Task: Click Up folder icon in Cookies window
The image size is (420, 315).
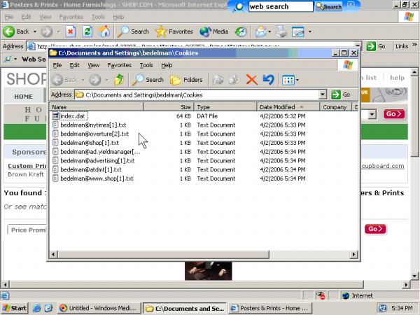Action: click(x=119, y=80)
